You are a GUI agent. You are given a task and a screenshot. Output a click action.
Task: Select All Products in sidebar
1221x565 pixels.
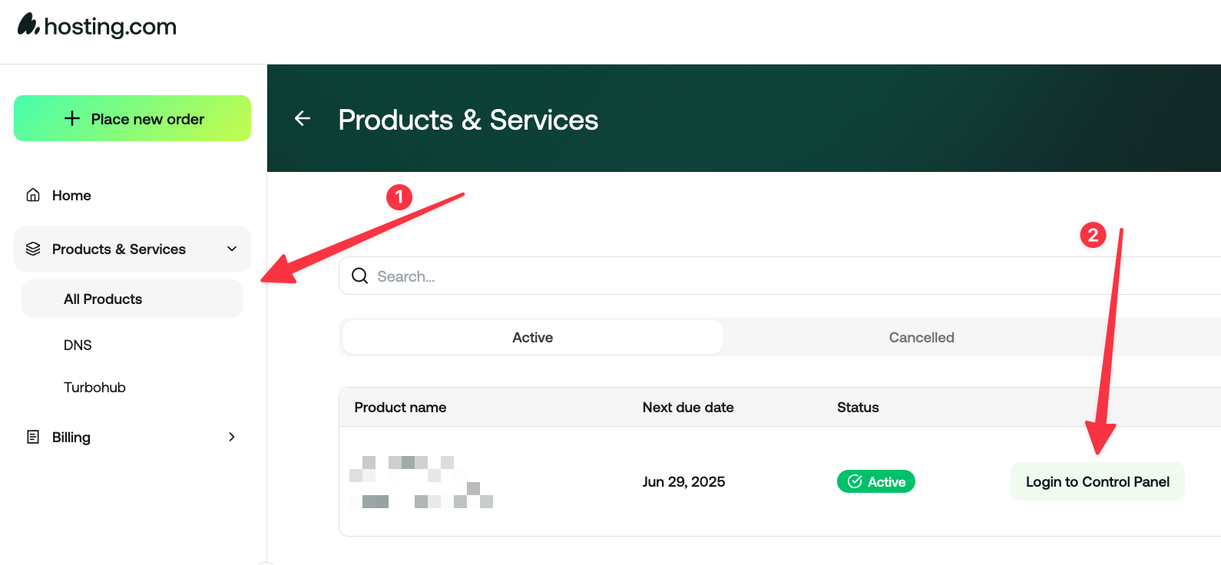click(132, 299)
